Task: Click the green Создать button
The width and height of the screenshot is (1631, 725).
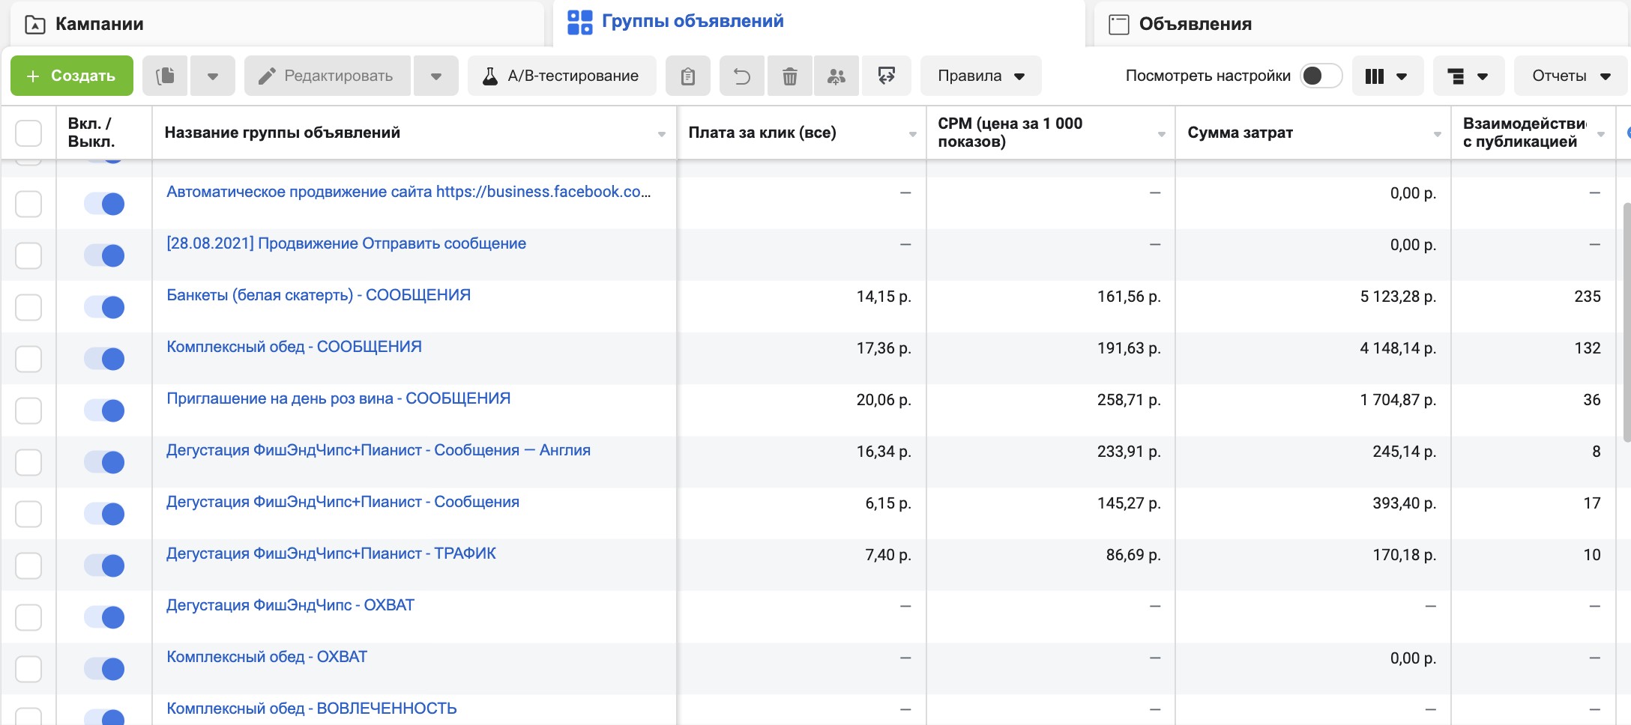Action: tap(72, 76)
